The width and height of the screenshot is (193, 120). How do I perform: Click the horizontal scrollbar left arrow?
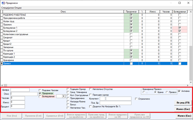[x=2, y=85]
